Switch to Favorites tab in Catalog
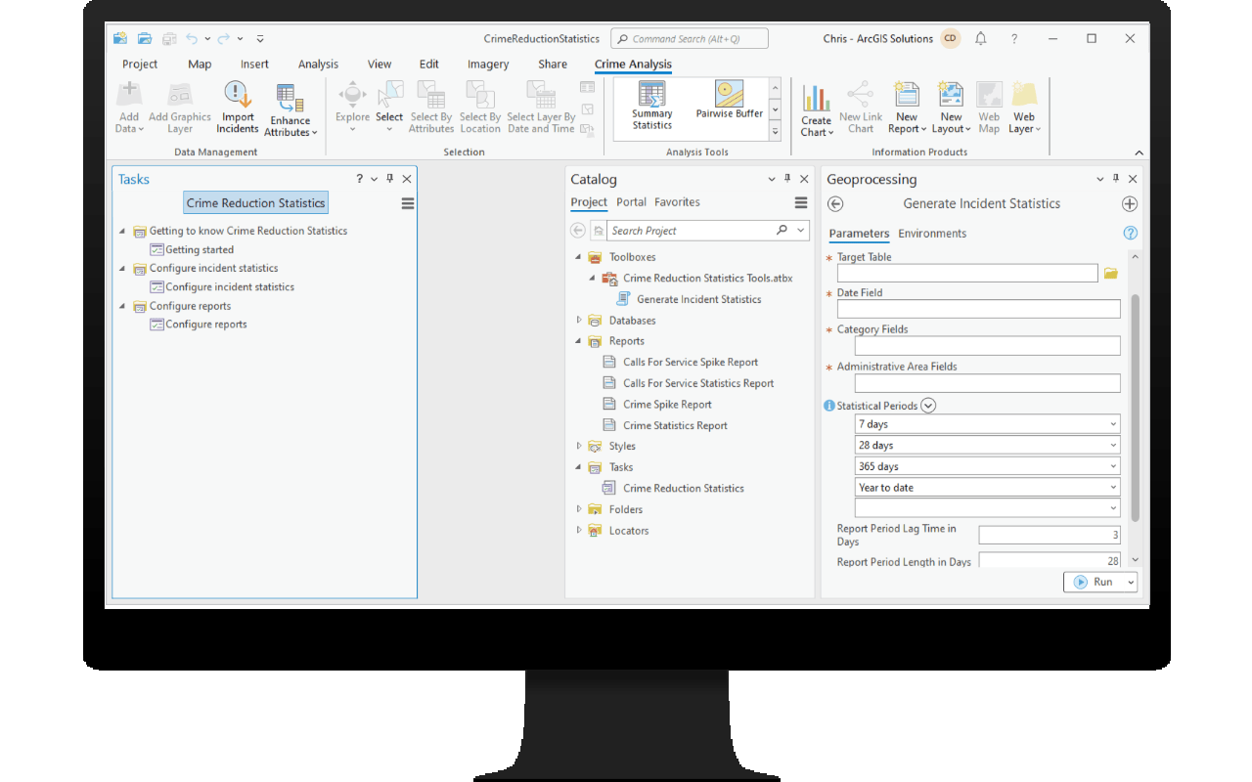1252x782 pixels. tap(677, 202)
